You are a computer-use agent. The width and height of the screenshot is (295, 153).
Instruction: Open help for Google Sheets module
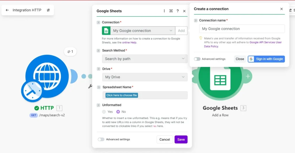[x=177, y=11]
